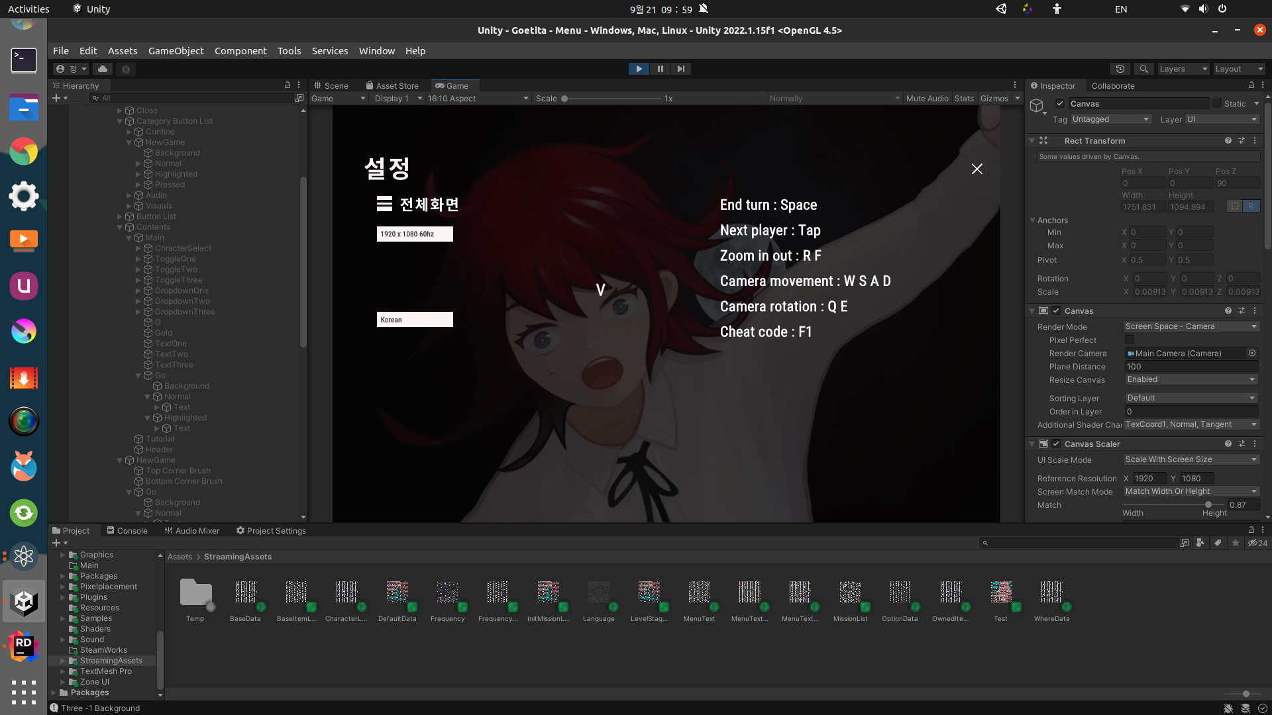Open the Render Mode dropdown
The height and width of the screenshot is (715, 1272).
(x=1191, y=326)
